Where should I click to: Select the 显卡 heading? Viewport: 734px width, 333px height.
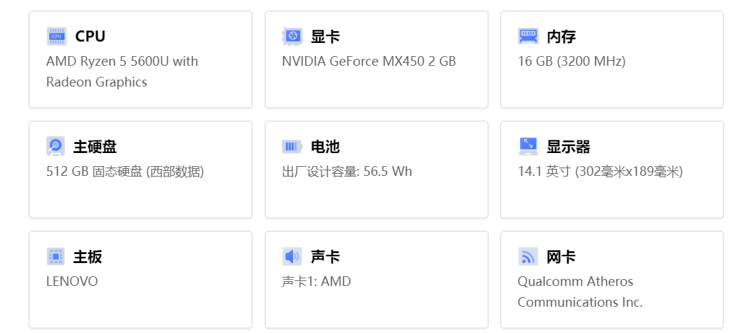[325, 36]
